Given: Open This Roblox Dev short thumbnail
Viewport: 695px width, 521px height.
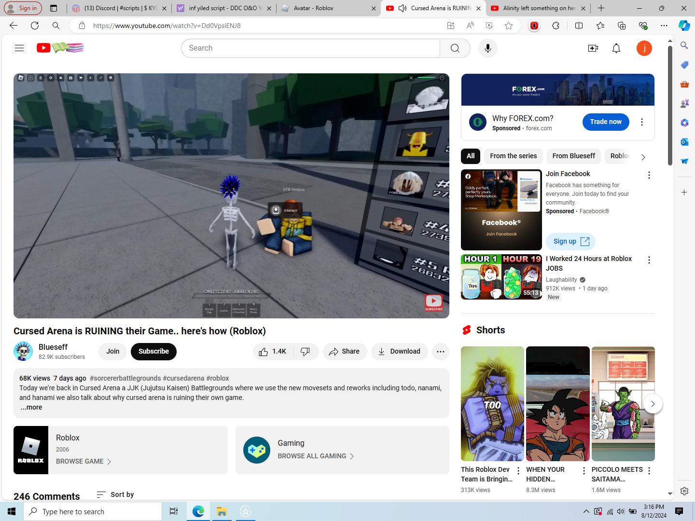Looking at the screenshot, I should point(492,404).
